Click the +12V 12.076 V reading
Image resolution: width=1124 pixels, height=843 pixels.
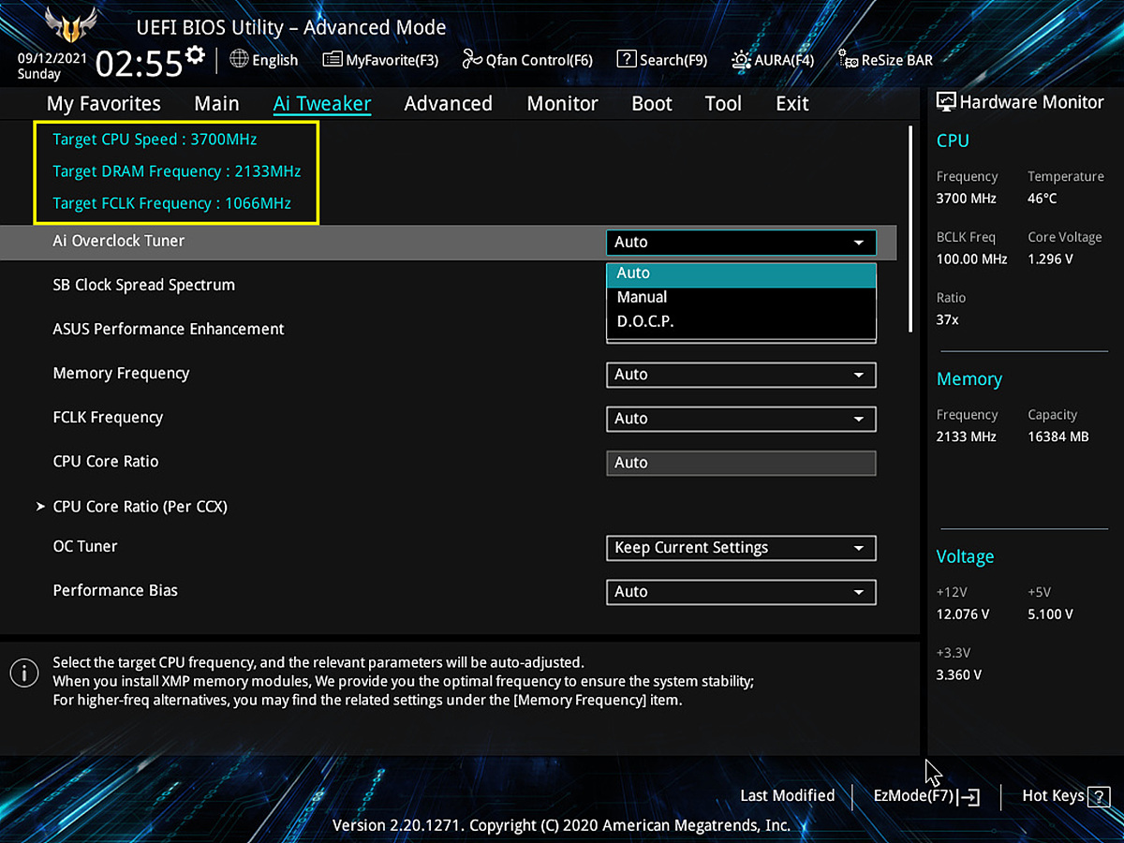963,614
